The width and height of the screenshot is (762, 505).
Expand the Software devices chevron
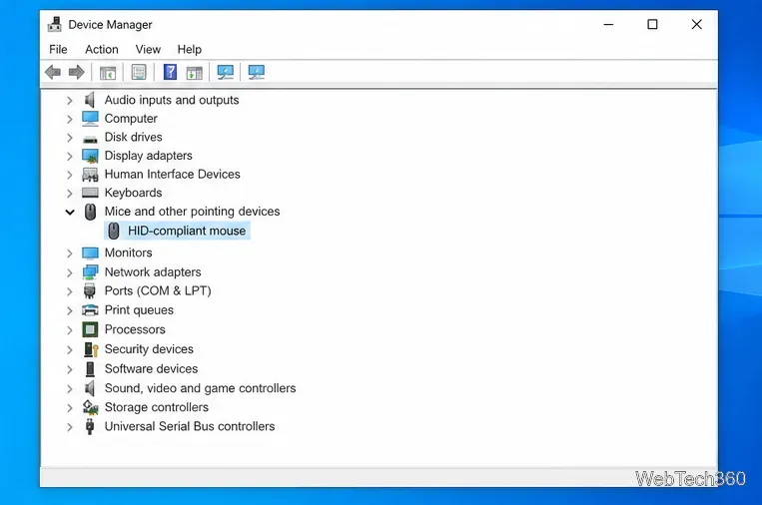(x=70, y=369)
